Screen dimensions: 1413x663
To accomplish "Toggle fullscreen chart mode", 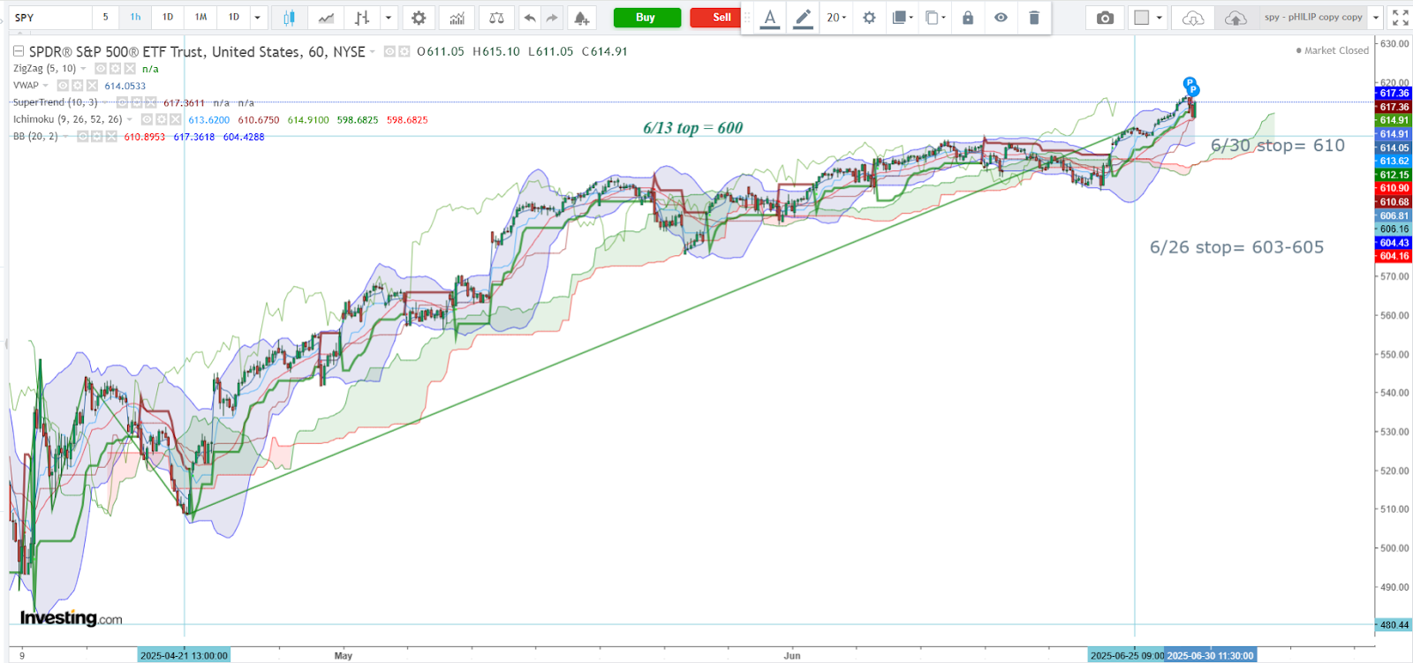I will [1401, 18].
